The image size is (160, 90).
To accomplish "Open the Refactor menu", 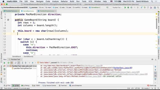I will point(64,1).
